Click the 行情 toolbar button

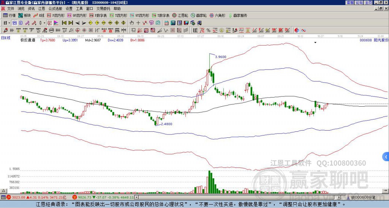pos(9,16)
